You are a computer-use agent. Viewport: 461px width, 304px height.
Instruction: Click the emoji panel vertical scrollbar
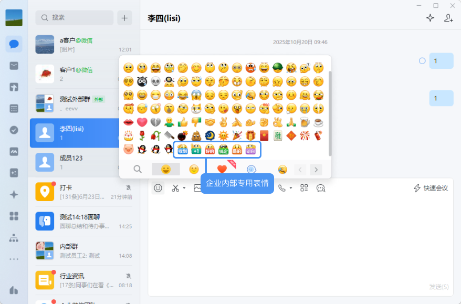coord(330,113)
